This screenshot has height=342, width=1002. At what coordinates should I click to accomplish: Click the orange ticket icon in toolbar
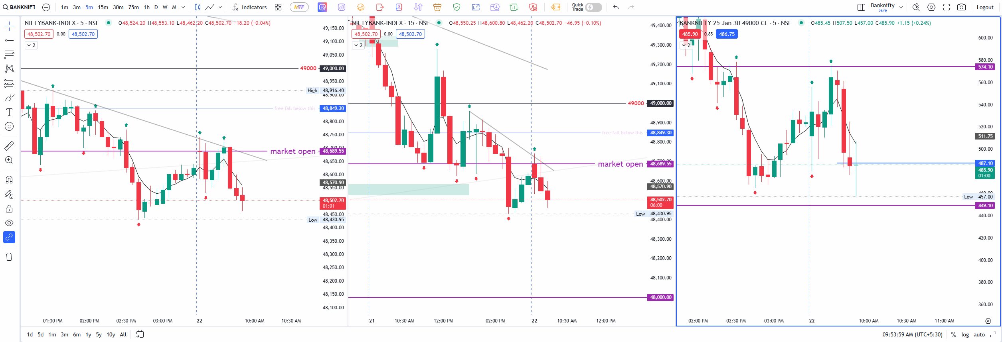(x=556, y=7)
